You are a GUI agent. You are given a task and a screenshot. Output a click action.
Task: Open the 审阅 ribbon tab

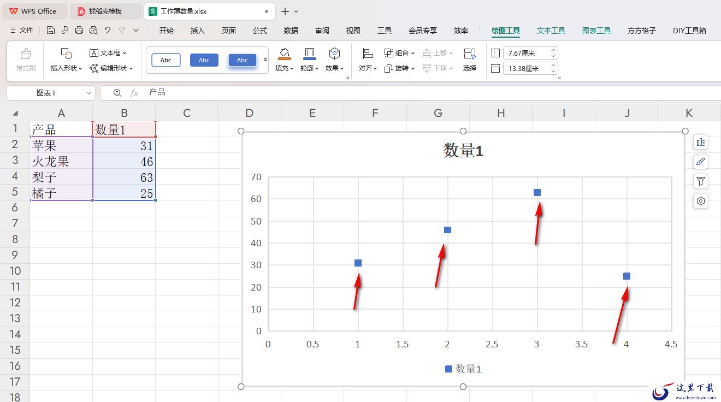[x=322, y=31]
